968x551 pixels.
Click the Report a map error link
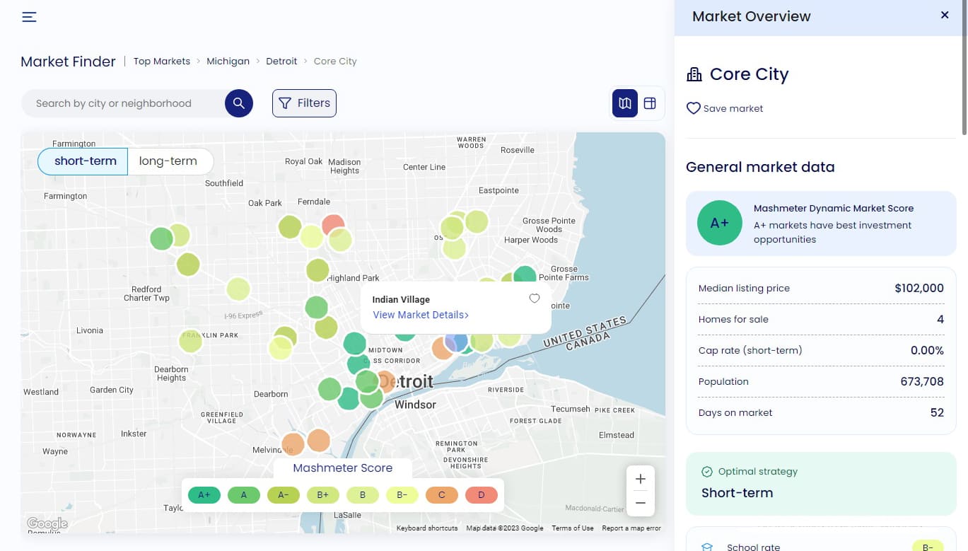click(x=631, y=528)
